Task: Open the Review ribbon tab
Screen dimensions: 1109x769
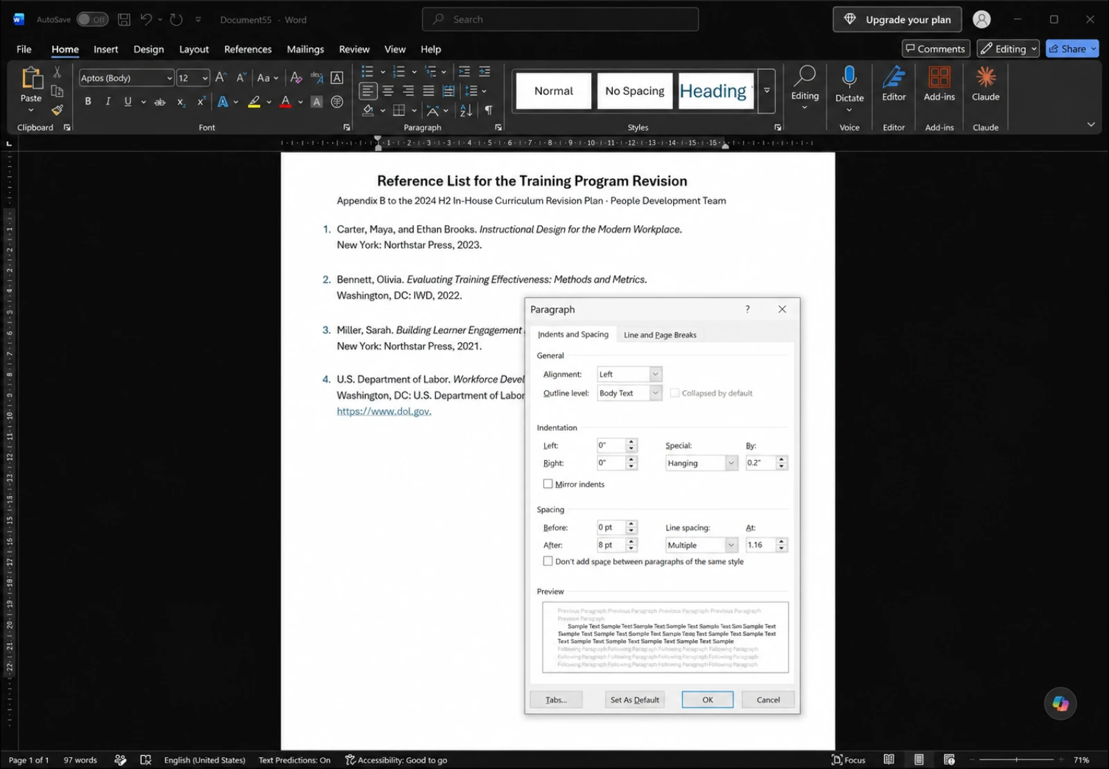Action: (x=354, y=49)
